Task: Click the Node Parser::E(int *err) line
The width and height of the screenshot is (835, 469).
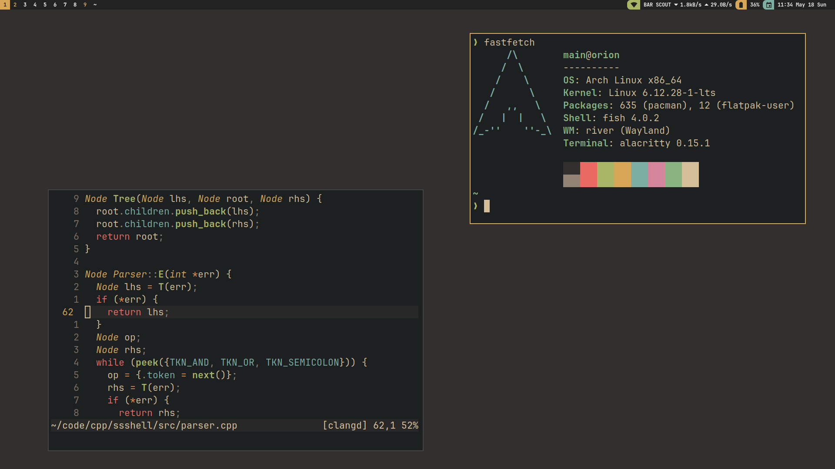Action: [158, 274]
